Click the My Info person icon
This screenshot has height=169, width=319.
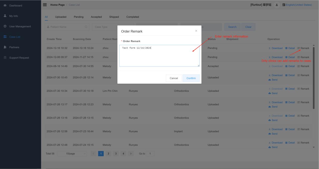[5, 16]
